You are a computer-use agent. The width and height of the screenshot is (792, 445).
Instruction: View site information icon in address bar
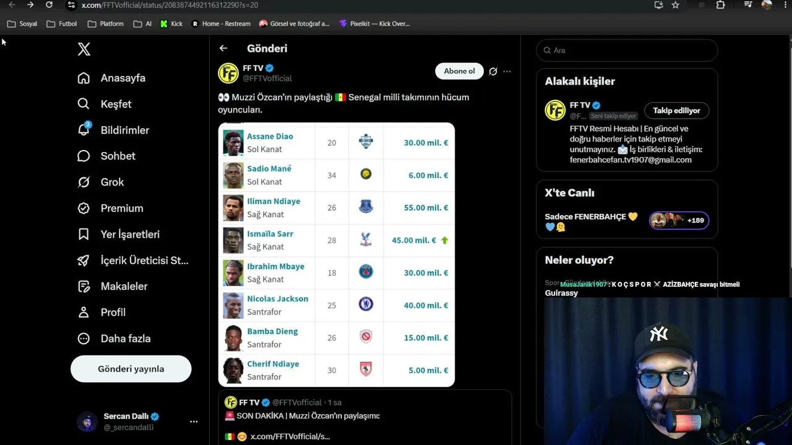(x=71, y=5)
